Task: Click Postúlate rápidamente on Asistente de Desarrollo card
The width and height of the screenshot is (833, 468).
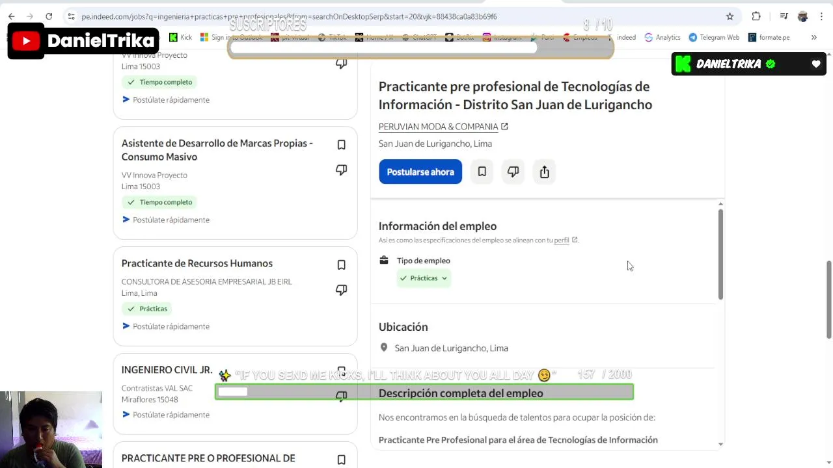Action: pyautogui.click(x=166, y=220)
